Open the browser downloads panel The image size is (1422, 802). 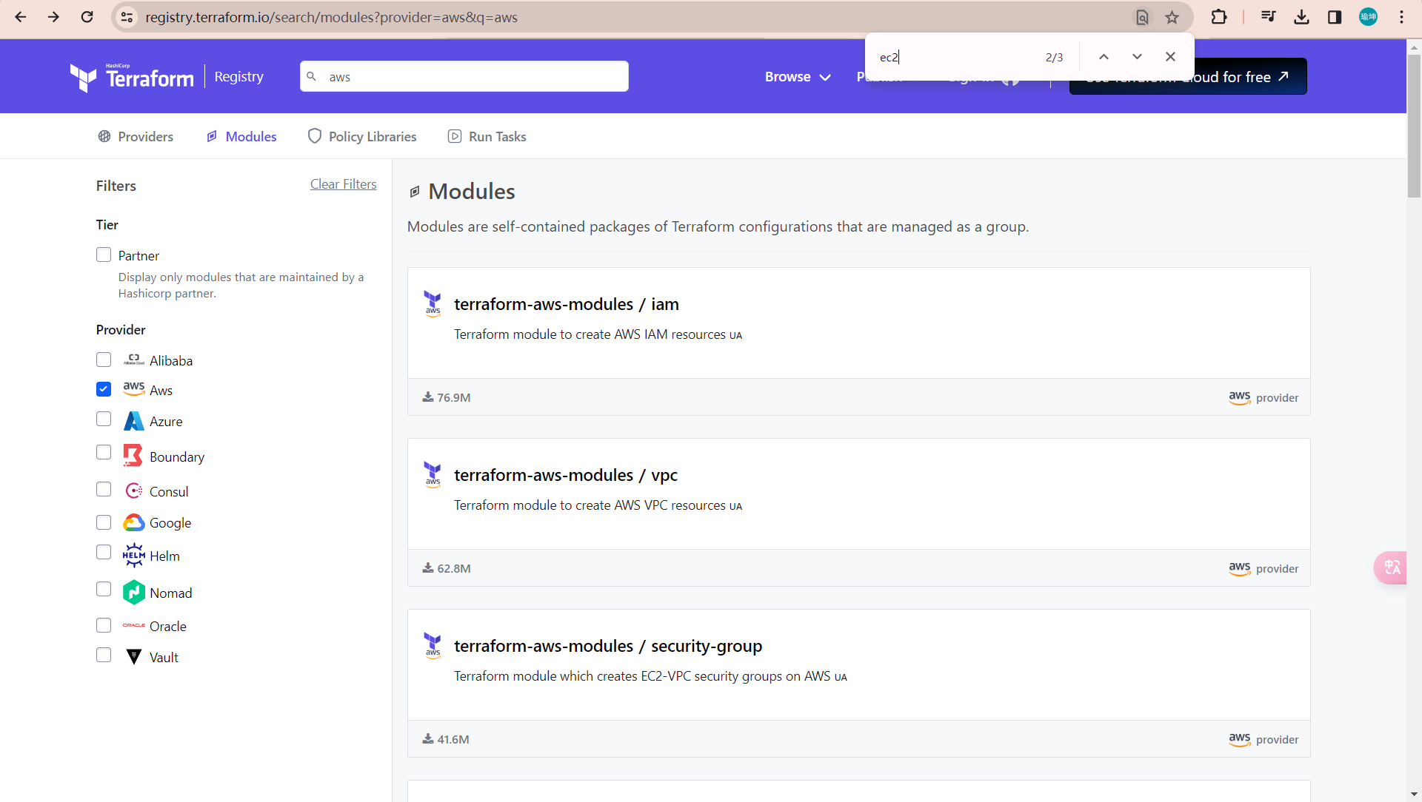[x=1301, y=17]
